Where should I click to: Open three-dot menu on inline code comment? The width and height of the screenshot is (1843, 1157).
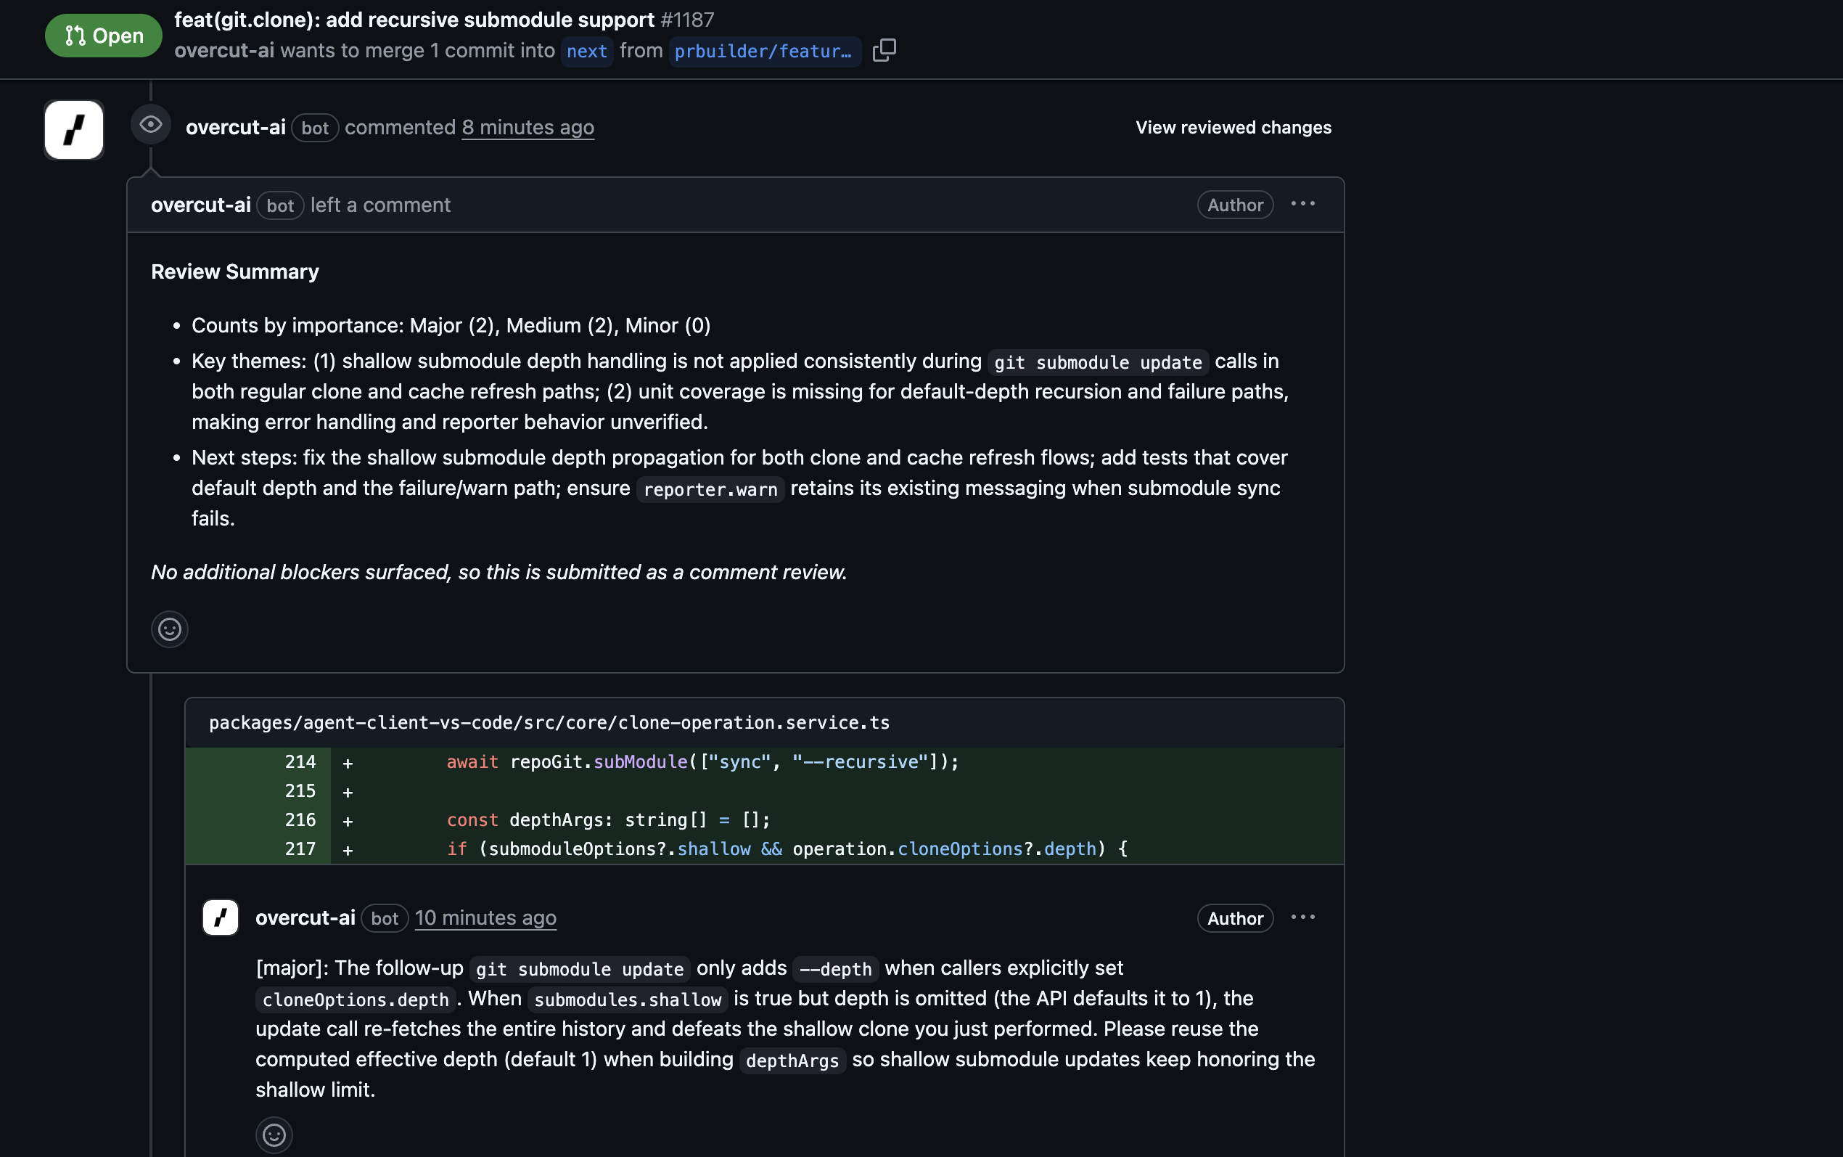tap(1303, 917)
